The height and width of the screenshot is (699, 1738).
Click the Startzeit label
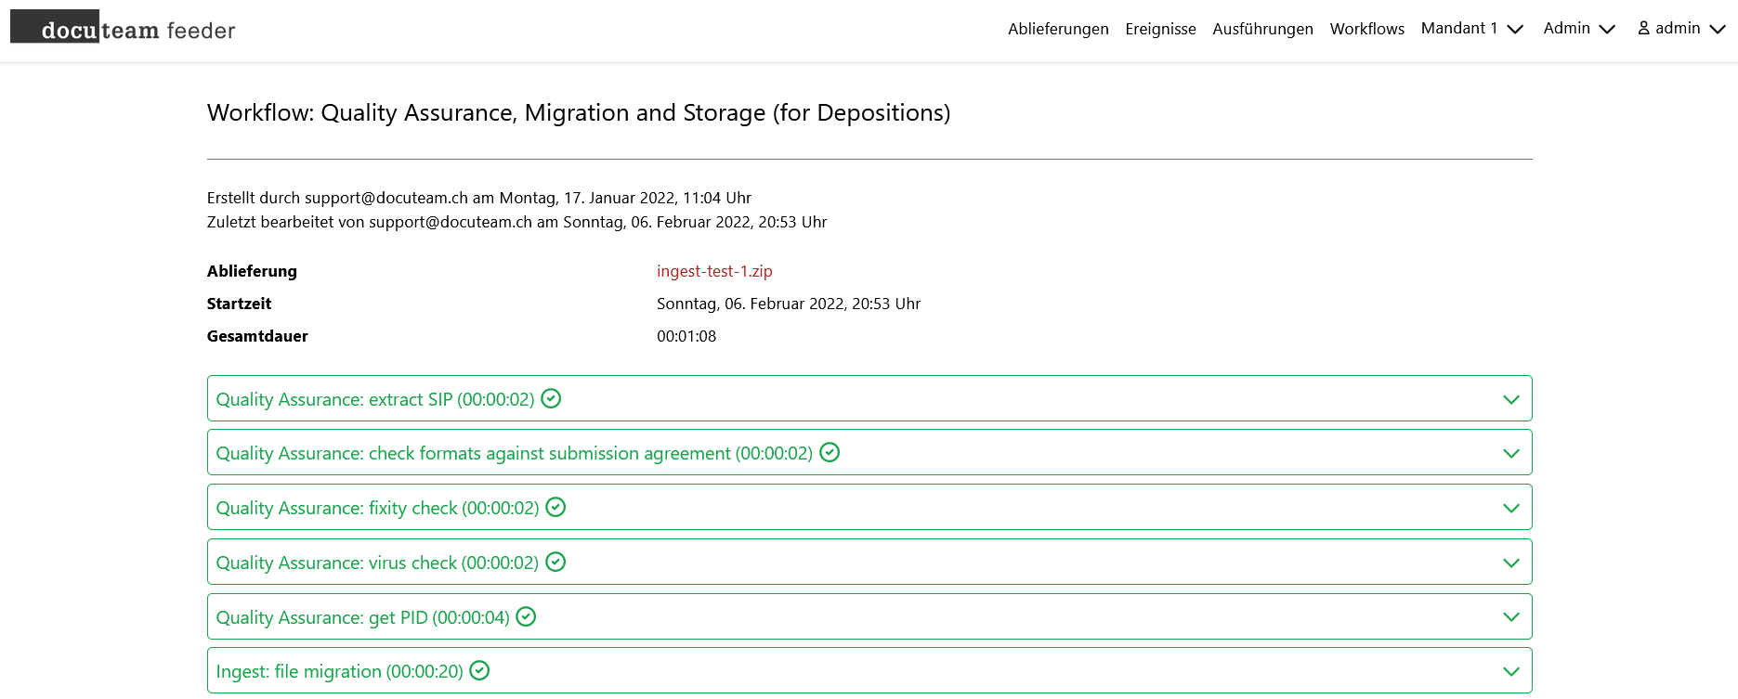click(239, 304)
